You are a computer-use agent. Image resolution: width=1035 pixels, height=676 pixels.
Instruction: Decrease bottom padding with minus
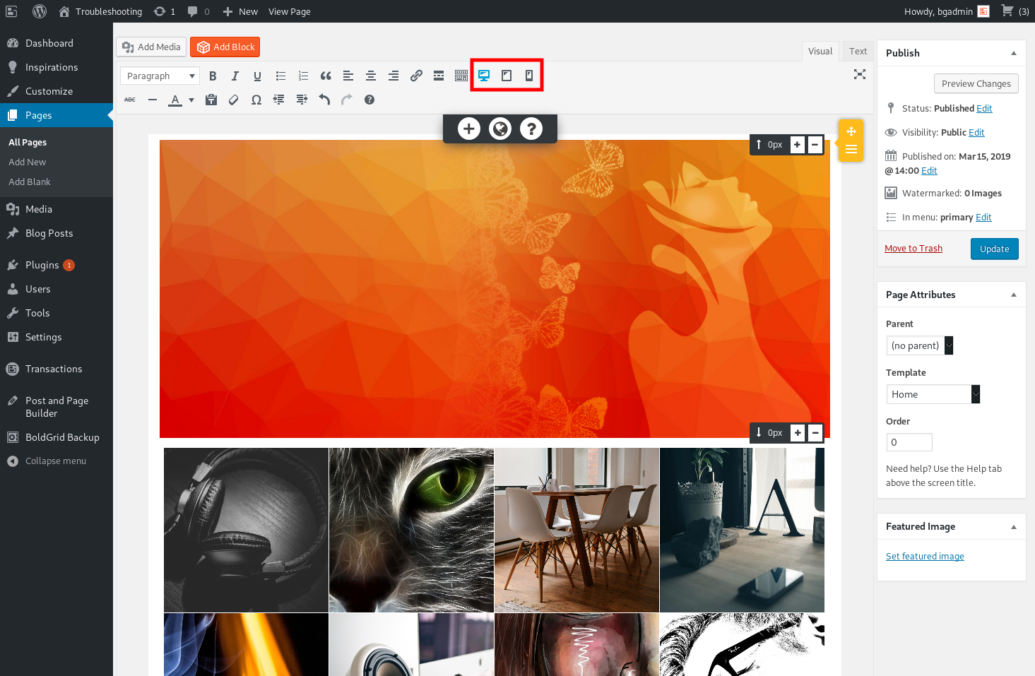[815, 432]
